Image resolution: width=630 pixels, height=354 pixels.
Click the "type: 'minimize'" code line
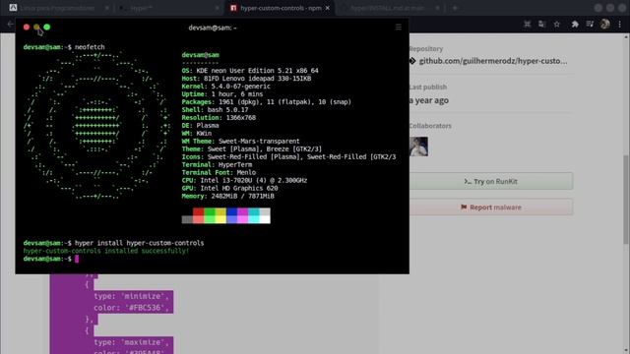(131, 296)
